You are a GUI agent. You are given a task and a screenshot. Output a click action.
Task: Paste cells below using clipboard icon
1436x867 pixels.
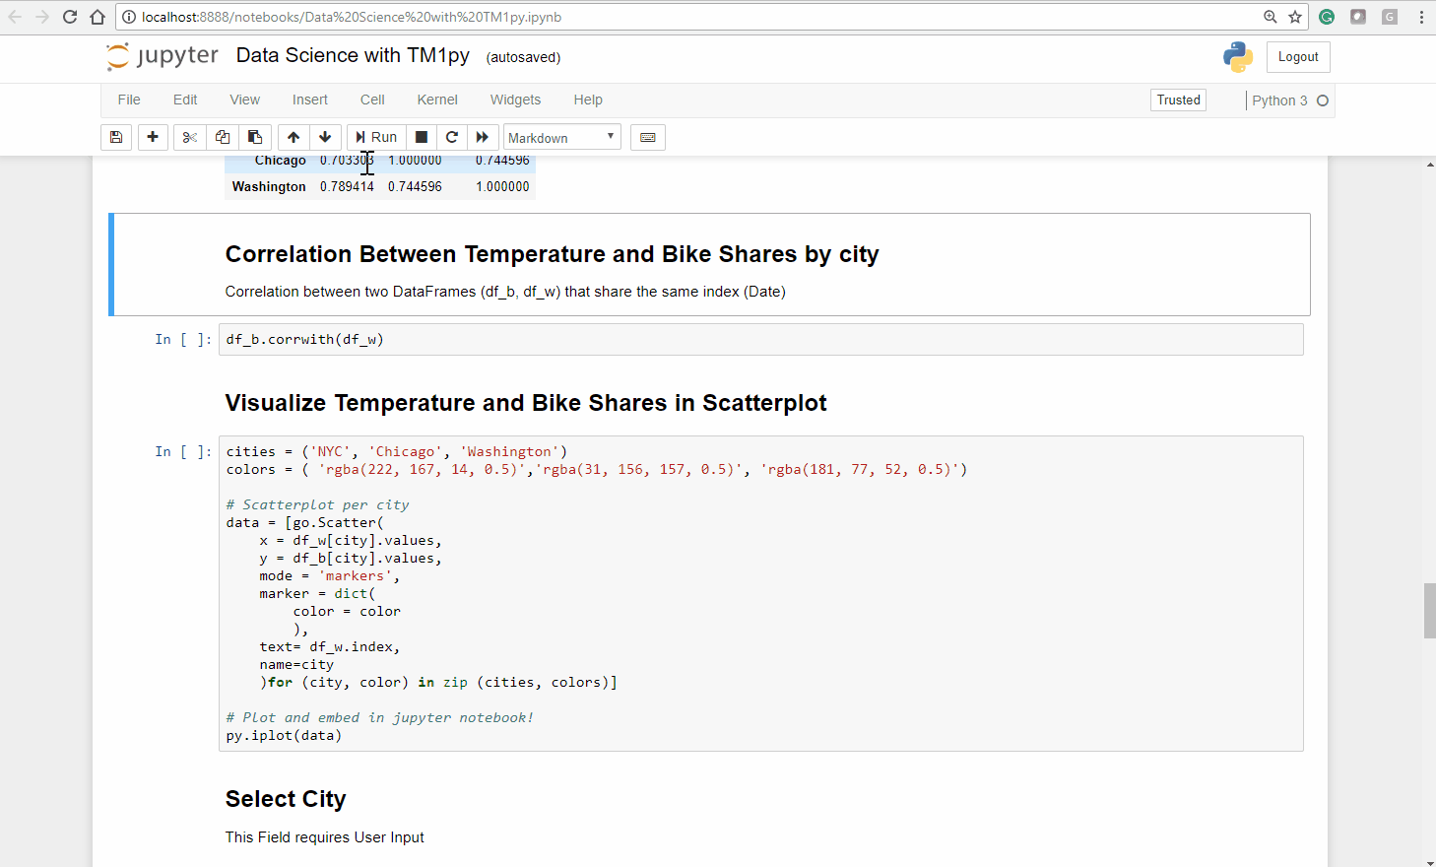pyautogui.click(x=254, y=137)
